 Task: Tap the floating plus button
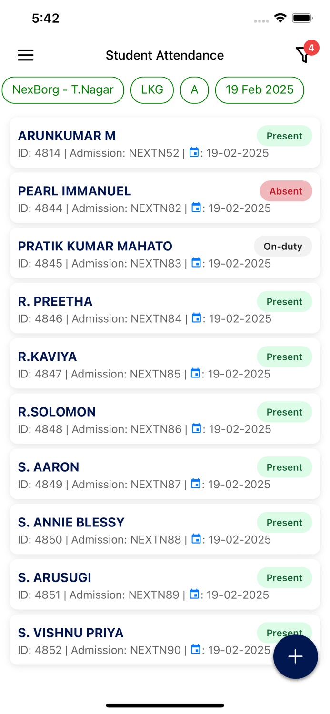click(x=295, y=656)
